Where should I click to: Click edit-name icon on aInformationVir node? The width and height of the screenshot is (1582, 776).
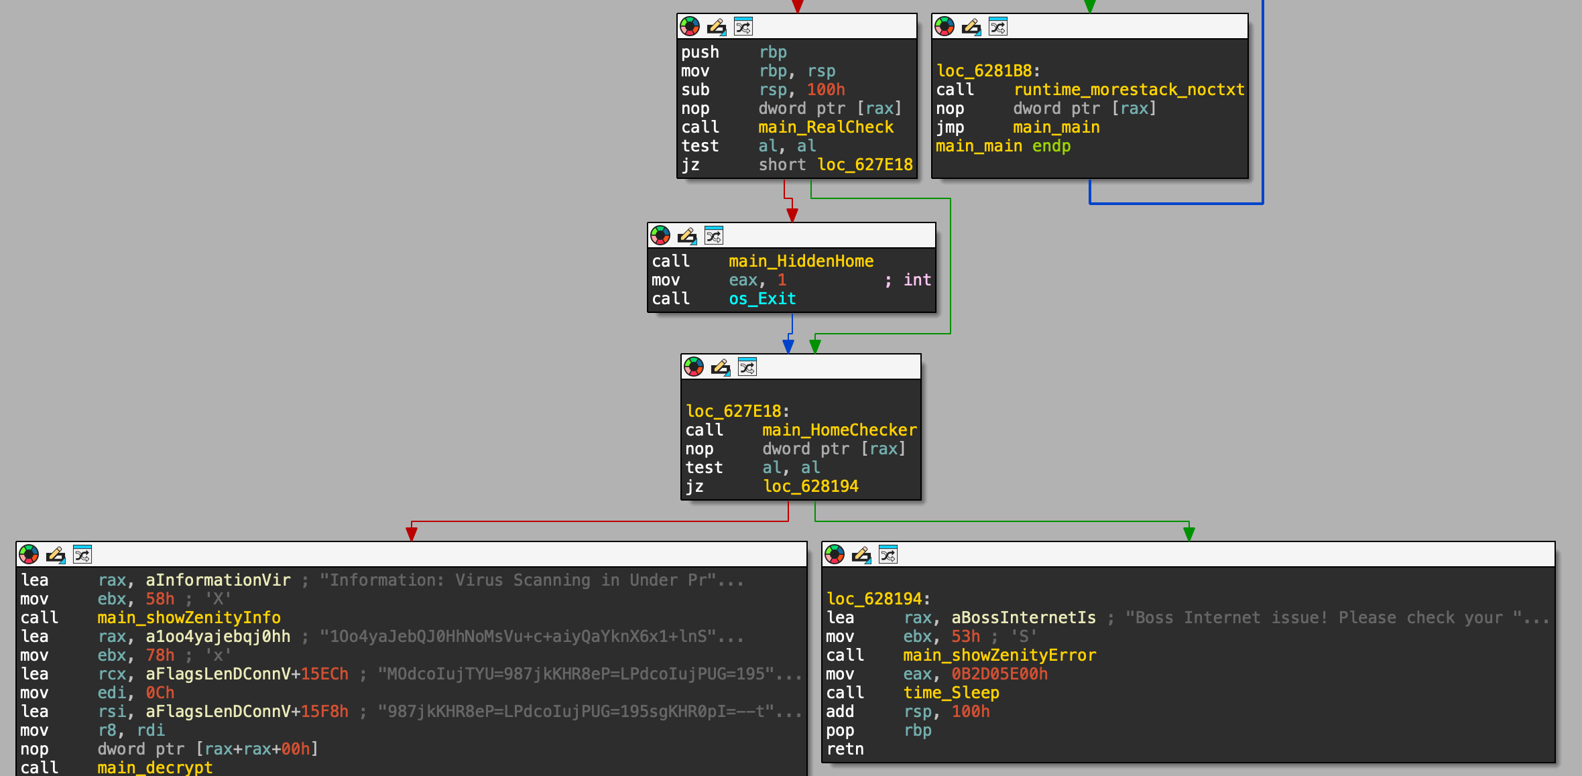pos(55,555)
